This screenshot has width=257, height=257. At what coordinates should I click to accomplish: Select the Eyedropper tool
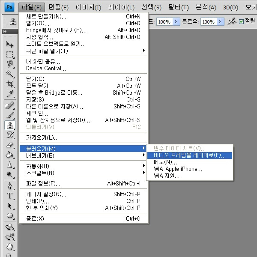tap(10, 94)
